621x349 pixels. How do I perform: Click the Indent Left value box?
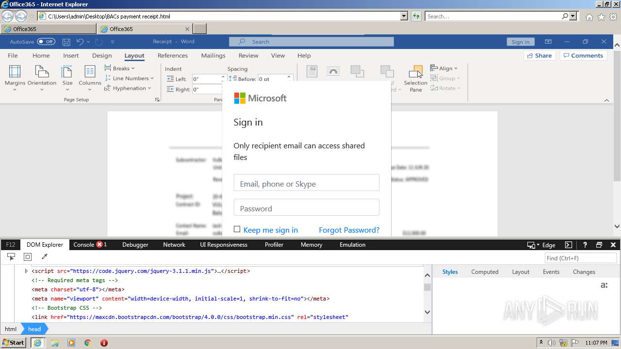pyautogui.click(x=207, y=79)
